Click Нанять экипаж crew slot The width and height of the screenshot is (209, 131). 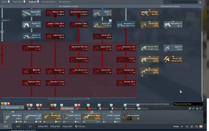click(x=133, y=116)
